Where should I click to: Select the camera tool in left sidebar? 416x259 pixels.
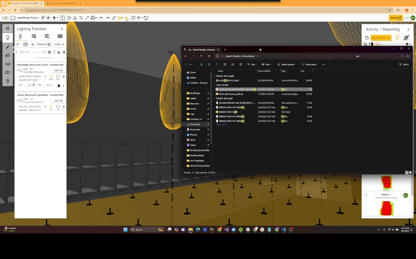[7, 72]
